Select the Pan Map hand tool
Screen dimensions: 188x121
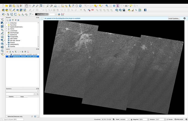pos(26,6)
